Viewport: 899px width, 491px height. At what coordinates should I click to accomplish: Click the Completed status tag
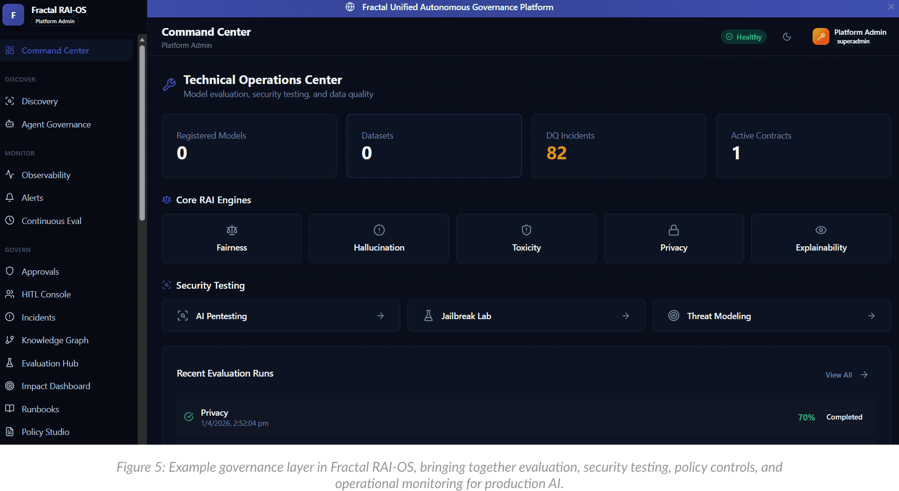click(844, 417)
